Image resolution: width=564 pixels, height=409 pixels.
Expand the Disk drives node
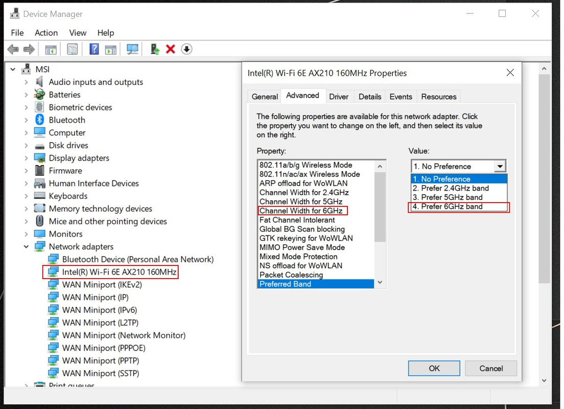26,146
